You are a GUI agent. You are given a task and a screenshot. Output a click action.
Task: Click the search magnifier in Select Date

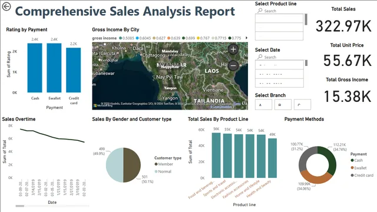click(x=260, y=57)
